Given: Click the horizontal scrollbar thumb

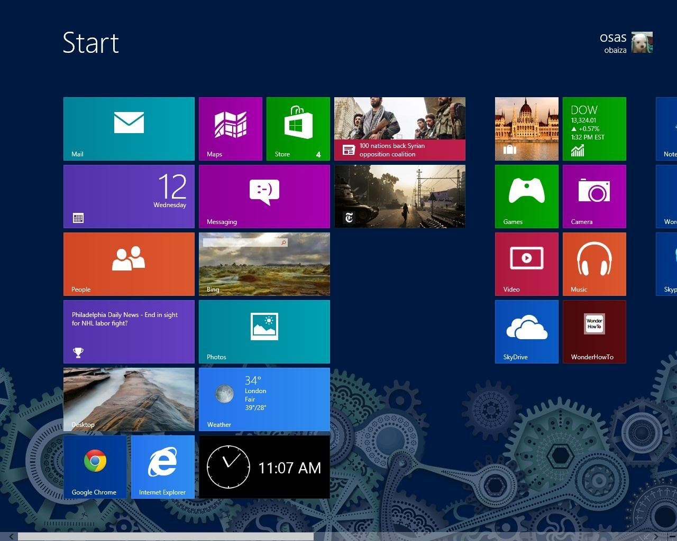Looking at the screenshot, I should click(x=166, y=537).
